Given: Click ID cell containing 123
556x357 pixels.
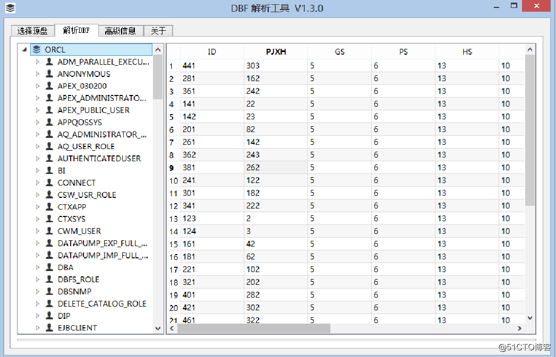Looking at the screenshot, I should point(212,219).
